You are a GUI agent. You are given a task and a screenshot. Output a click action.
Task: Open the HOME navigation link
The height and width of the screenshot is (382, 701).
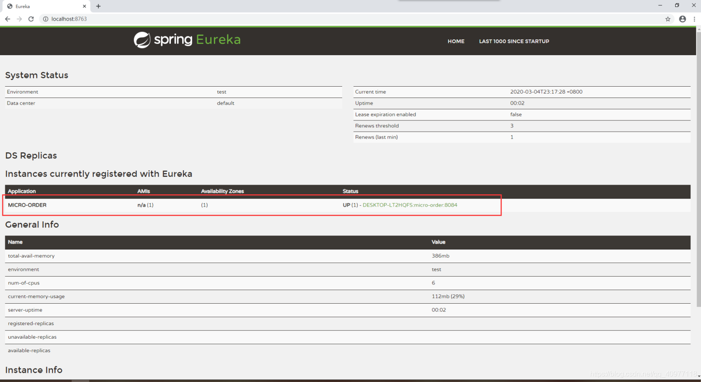pos(456,41)
